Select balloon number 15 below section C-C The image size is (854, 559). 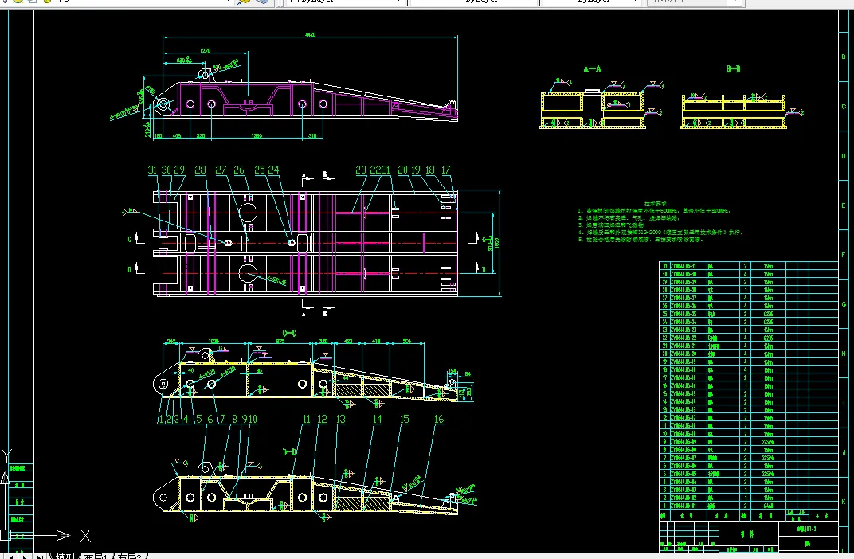click(405, 419)
